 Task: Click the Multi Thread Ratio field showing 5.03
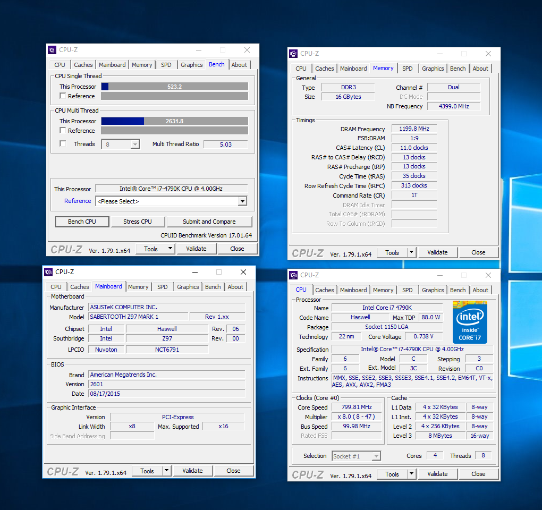click(226, 144)
